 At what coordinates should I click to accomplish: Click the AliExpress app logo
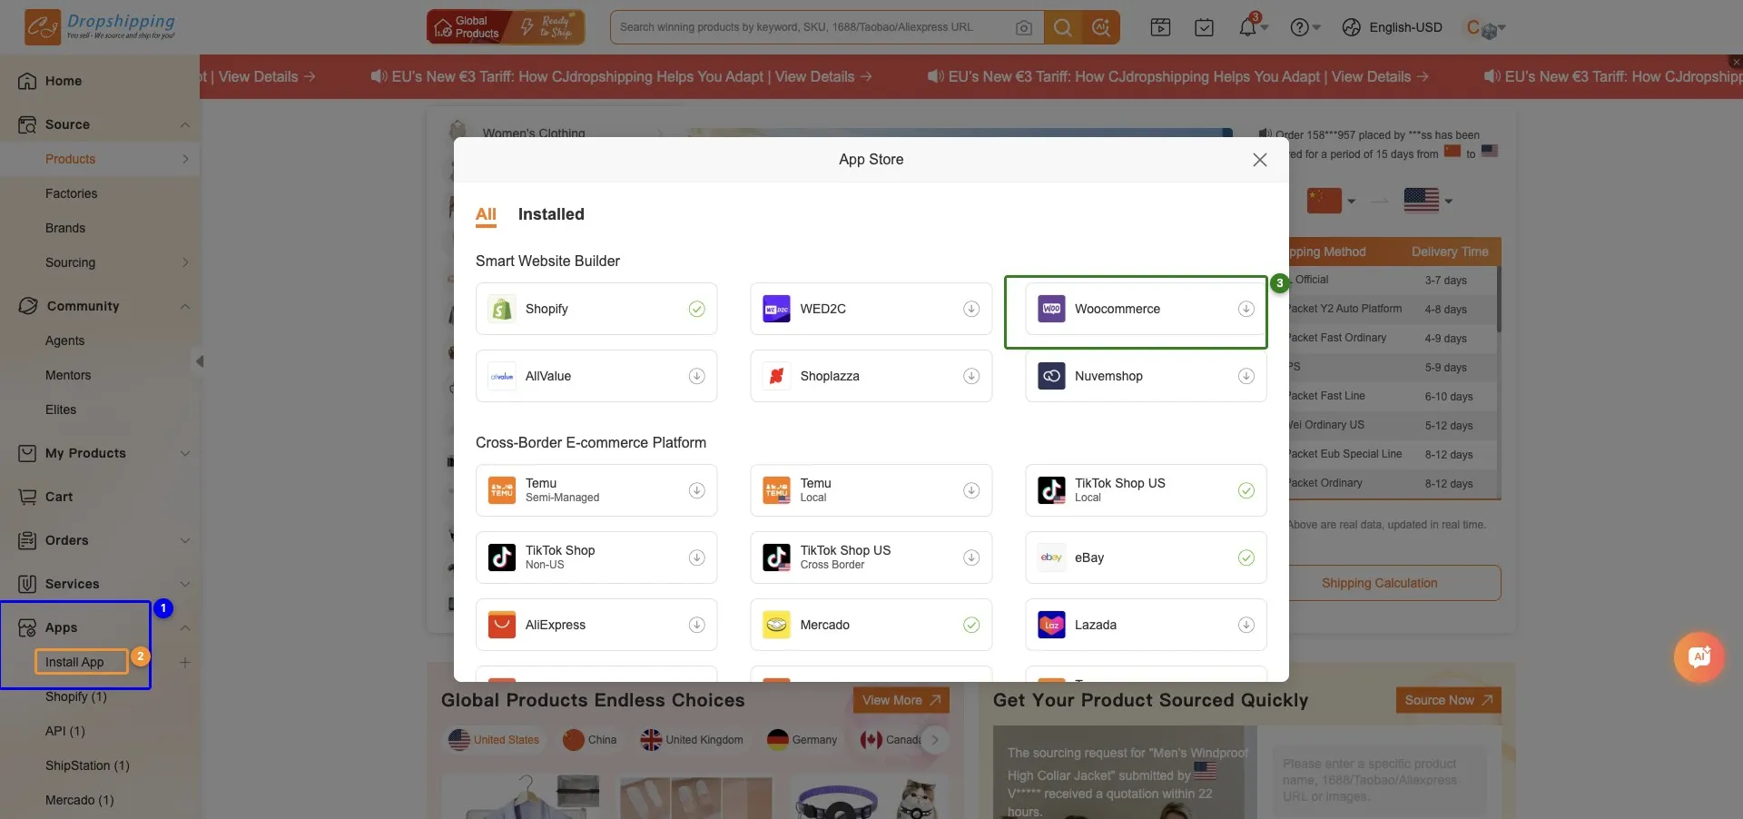pos(501,625)
